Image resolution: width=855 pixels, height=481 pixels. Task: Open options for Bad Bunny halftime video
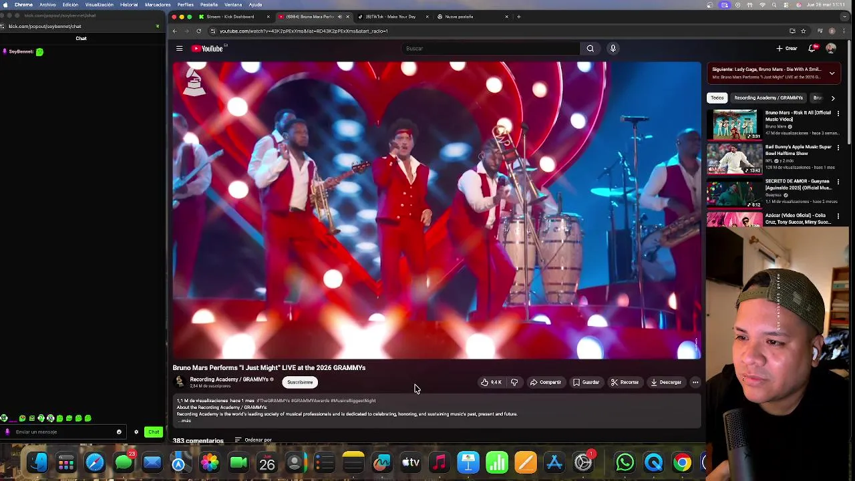pos(838,148)
